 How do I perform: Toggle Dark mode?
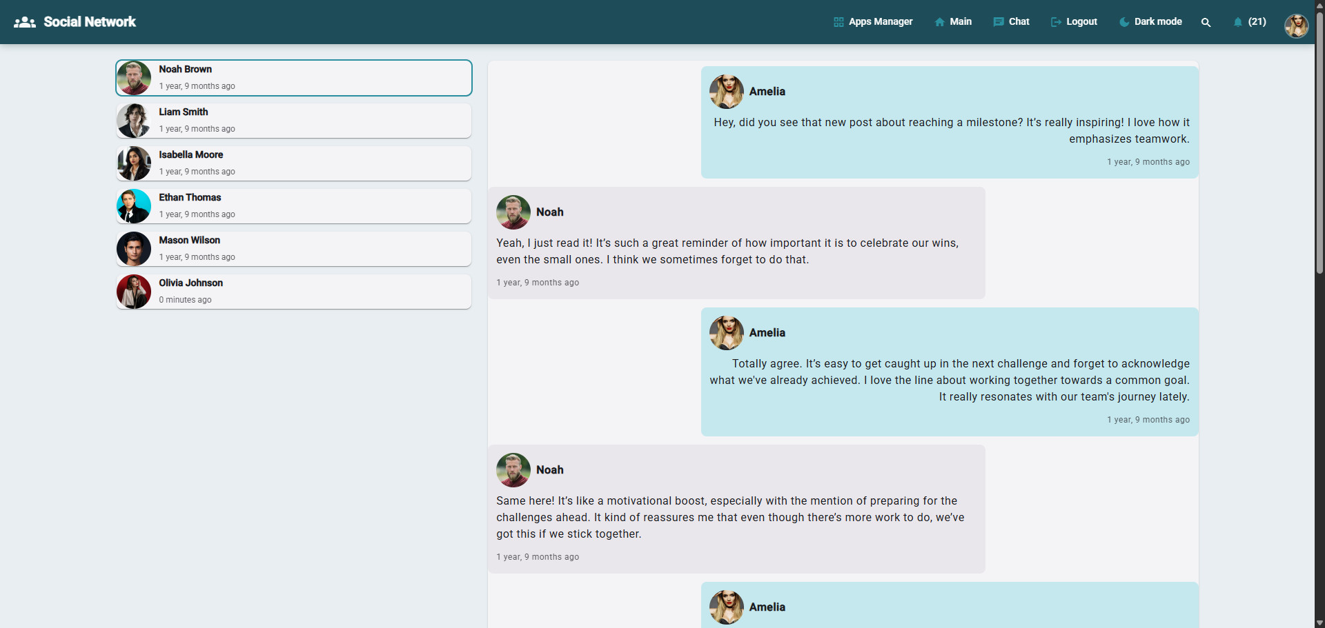(1150, 22)
